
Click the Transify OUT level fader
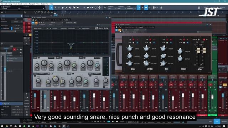204,50
